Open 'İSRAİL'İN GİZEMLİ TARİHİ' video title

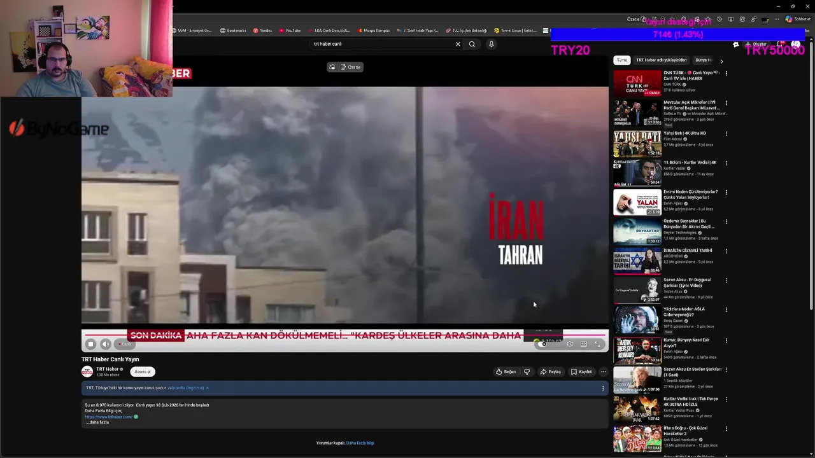coord(688,251)
